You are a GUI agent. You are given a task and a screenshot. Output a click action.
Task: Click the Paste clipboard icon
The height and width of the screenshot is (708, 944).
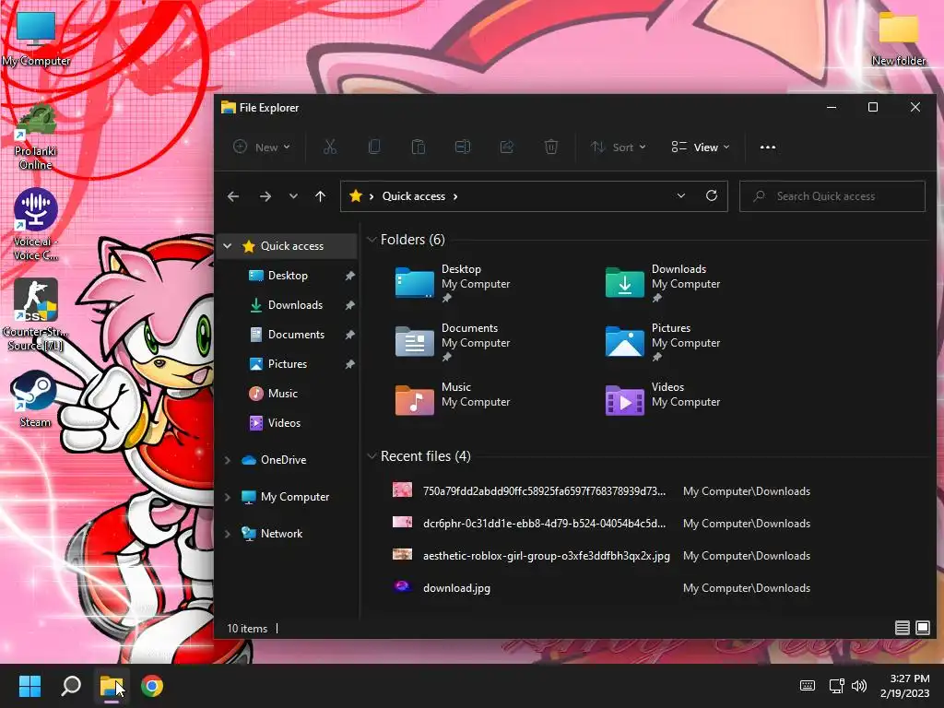pos(418,147)
